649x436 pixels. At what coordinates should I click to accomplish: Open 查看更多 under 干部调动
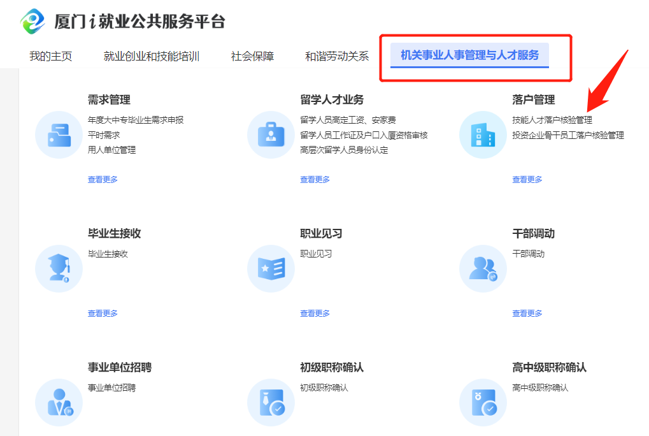tap(527, 313)
